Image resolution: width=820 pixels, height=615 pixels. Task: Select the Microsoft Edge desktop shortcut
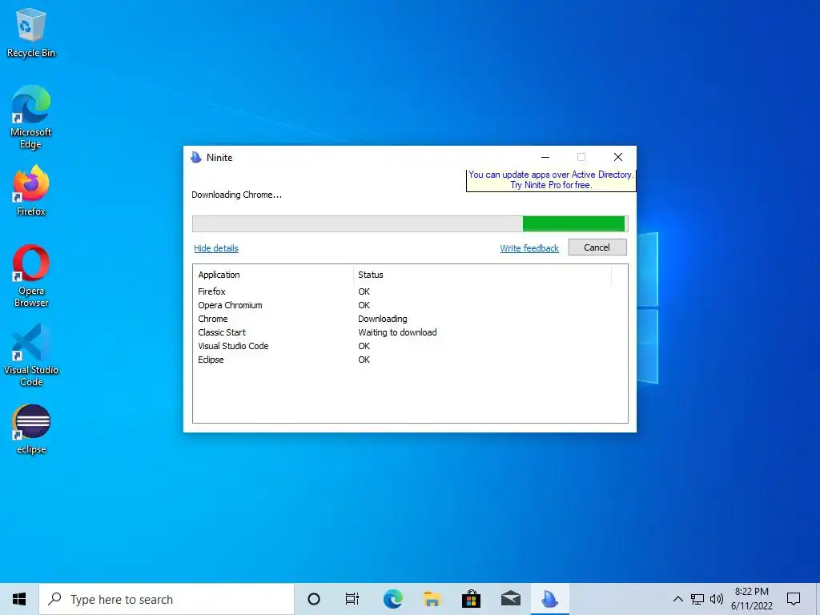(x=31, y=117)
